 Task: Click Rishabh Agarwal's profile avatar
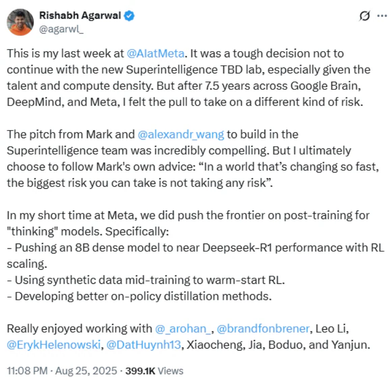(x=20, y=22)
